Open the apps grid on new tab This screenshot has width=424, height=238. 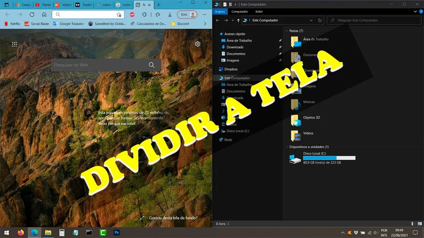click(x=14, y=44)
